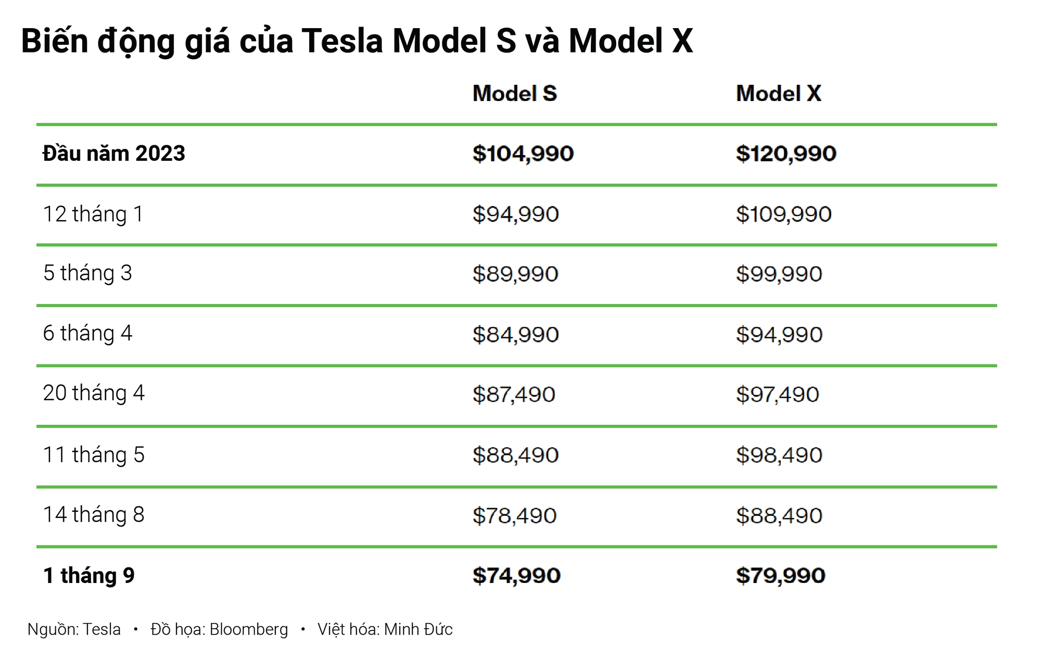Click the $79,990 Model X price

(780, 576)
